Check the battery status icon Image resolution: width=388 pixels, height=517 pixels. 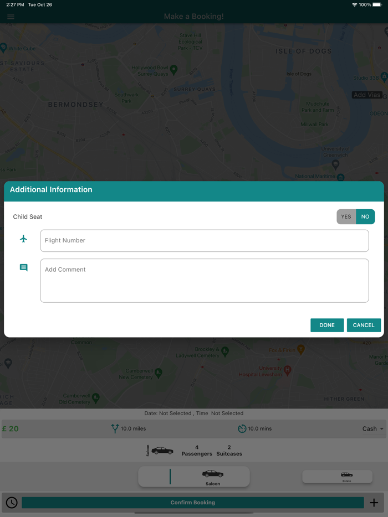tap(377, 4)
